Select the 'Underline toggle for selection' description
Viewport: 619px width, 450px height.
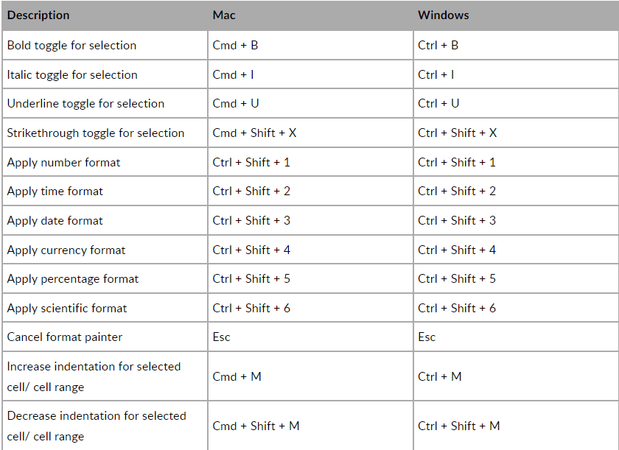click(x=85, y=104)
